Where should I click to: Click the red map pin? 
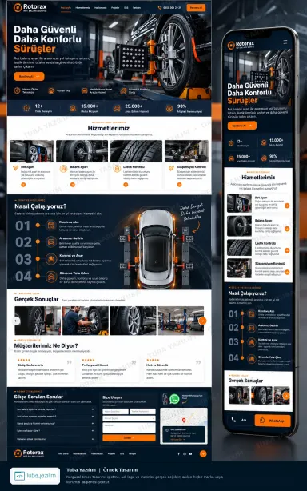pos(184,420)
